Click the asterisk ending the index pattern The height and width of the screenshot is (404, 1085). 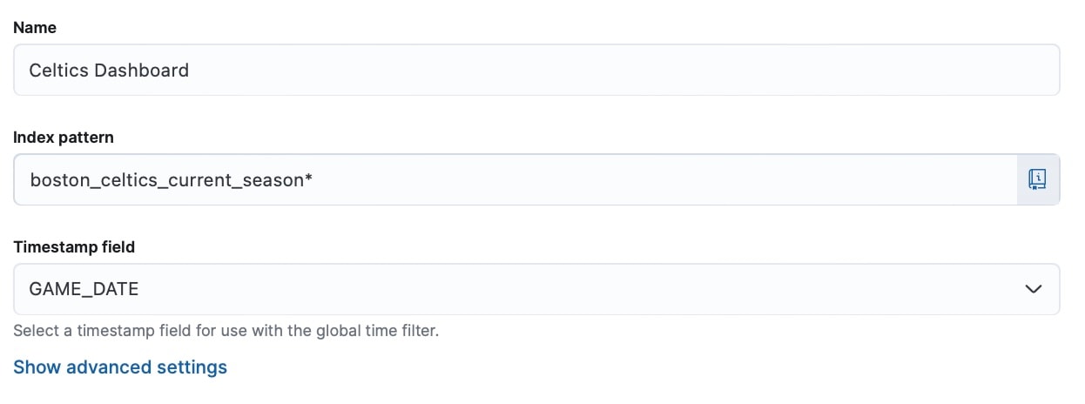click(308, 178)
